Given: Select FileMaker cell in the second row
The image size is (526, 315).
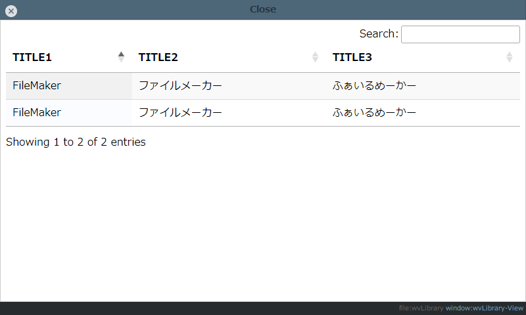Looking at the screenshot, I should 37,113.
